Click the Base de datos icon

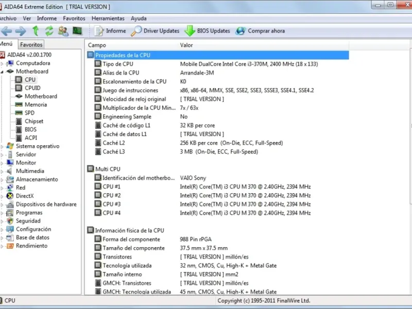click(x=10, y=237)
